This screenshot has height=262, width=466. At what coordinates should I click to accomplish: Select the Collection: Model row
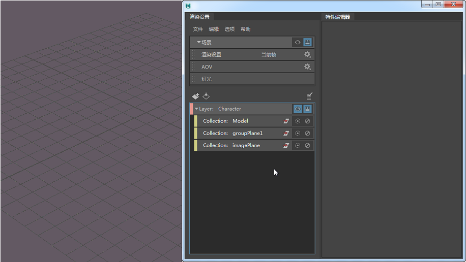(x=254, y=121)
